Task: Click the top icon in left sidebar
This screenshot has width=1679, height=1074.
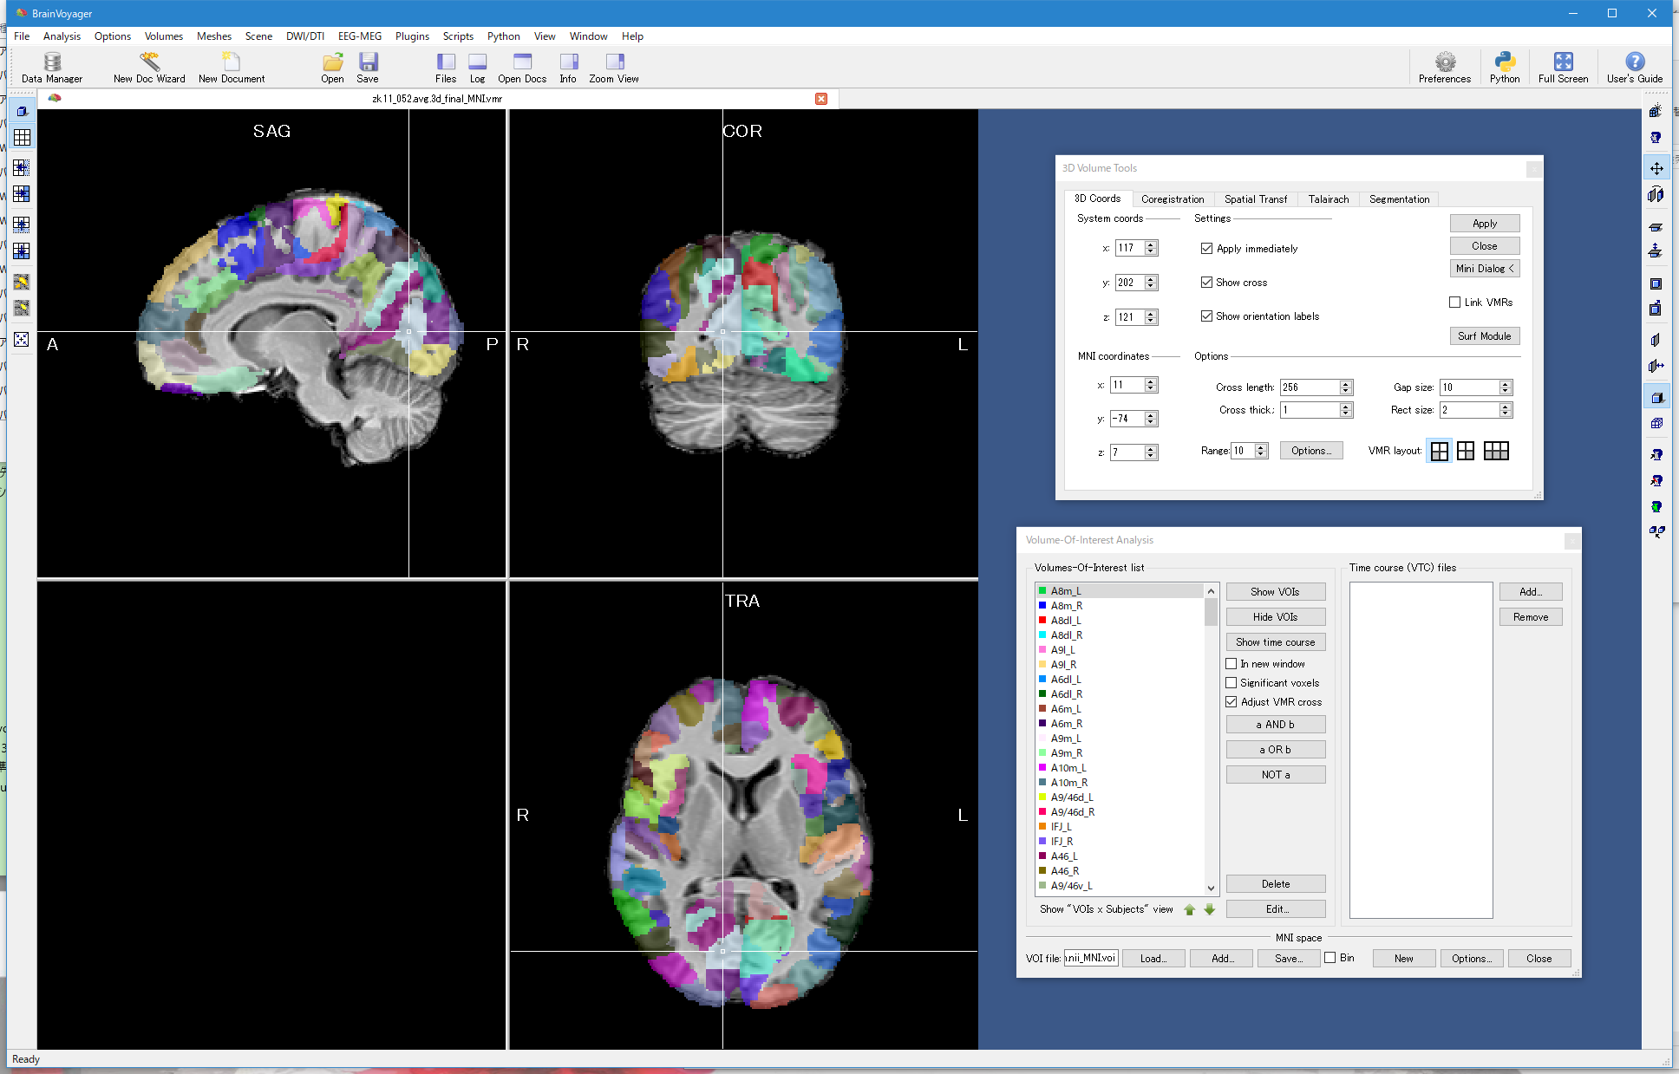Action: tap(22, 111)
